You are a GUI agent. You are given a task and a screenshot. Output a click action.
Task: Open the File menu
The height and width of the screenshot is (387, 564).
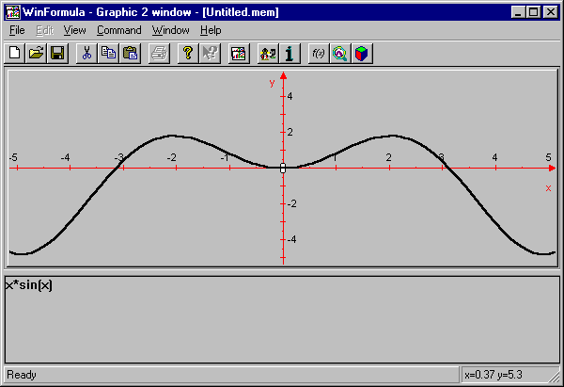pyautogui.click(x=17, y=30)
